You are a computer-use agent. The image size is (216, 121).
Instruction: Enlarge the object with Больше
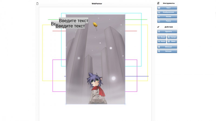coord(167,51)
